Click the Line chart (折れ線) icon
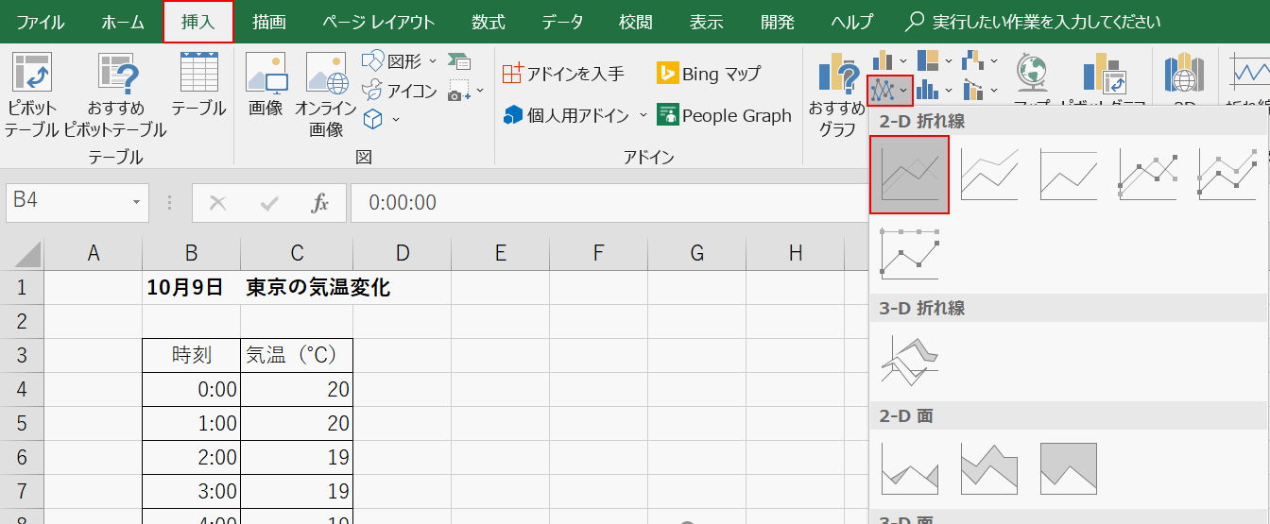This screenshot has height=524, width=1270. 883,91
